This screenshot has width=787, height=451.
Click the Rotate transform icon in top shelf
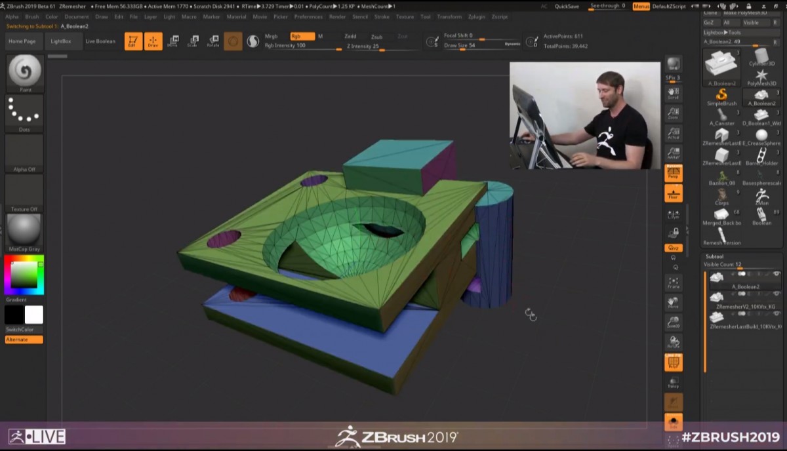point(213,41)
